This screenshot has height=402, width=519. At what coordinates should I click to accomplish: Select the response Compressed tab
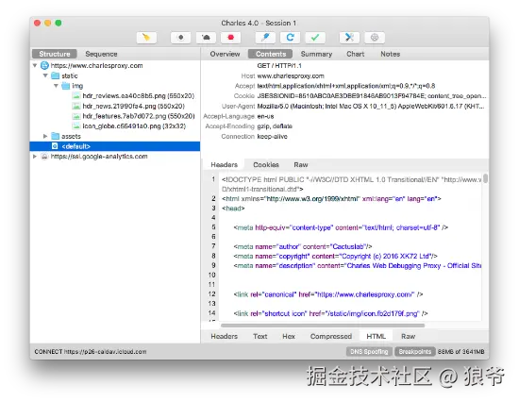click(331, 336)
